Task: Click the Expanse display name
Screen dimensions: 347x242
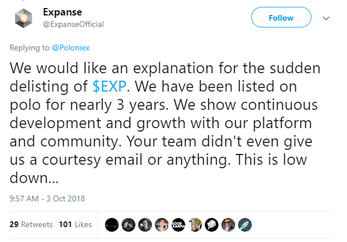Action: pos(63,12)
